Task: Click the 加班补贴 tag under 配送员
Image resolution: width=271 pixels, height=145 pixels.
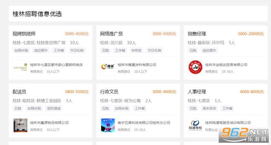Action: click(34, 108)
